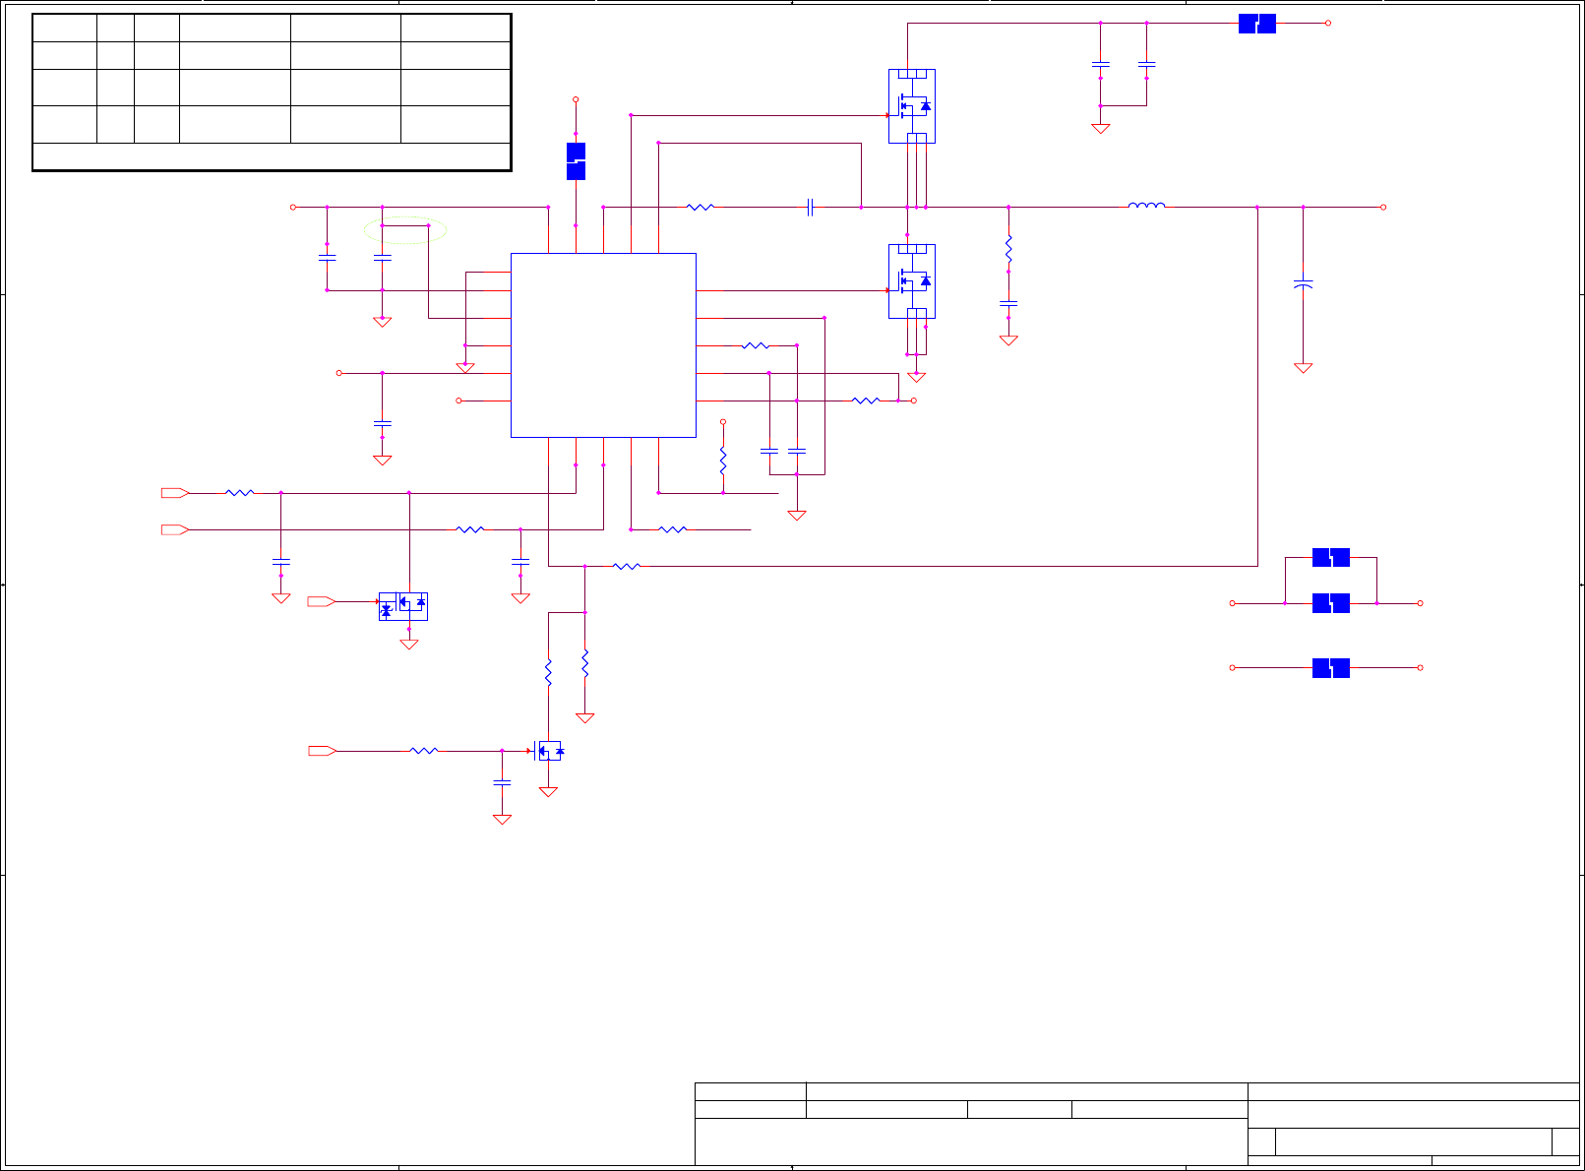Select the green ellipse annotation near input capacitors
Screen dimensions: 1585x1171
coord(405,230)
